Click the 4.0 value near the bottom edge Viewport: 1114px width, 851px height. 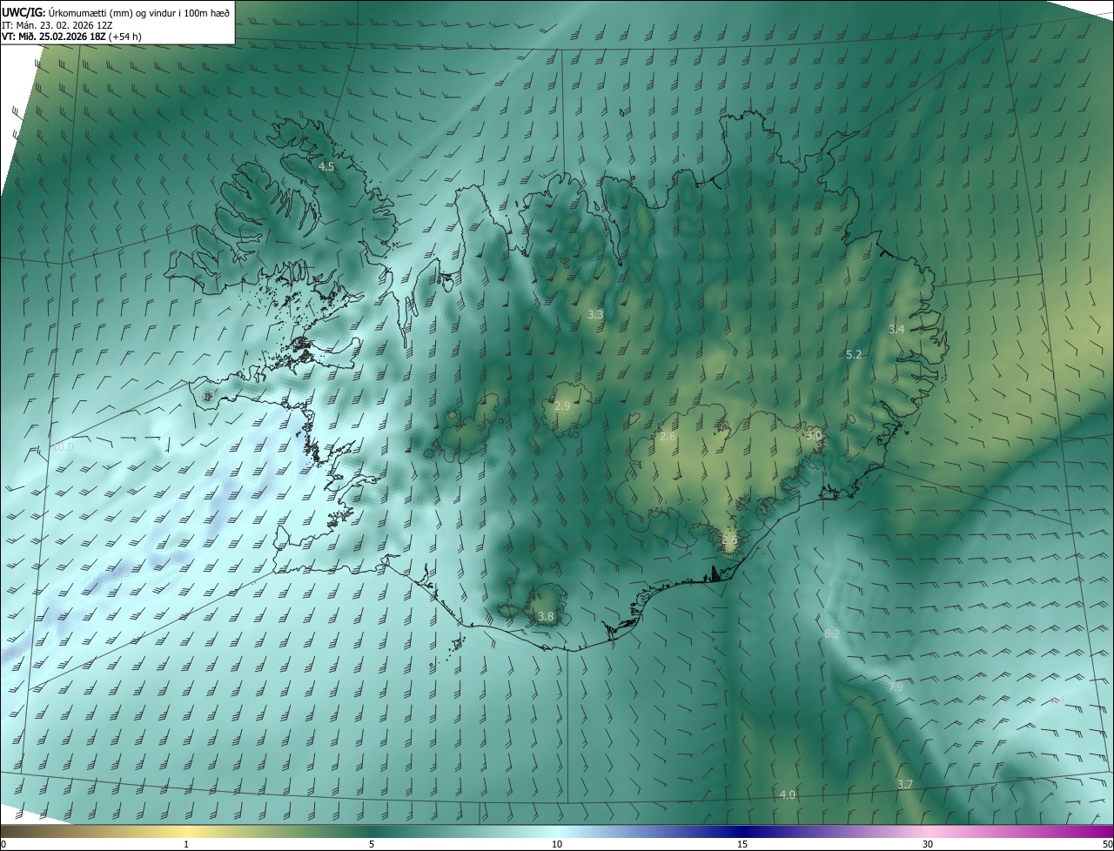(x=787, y=794)
